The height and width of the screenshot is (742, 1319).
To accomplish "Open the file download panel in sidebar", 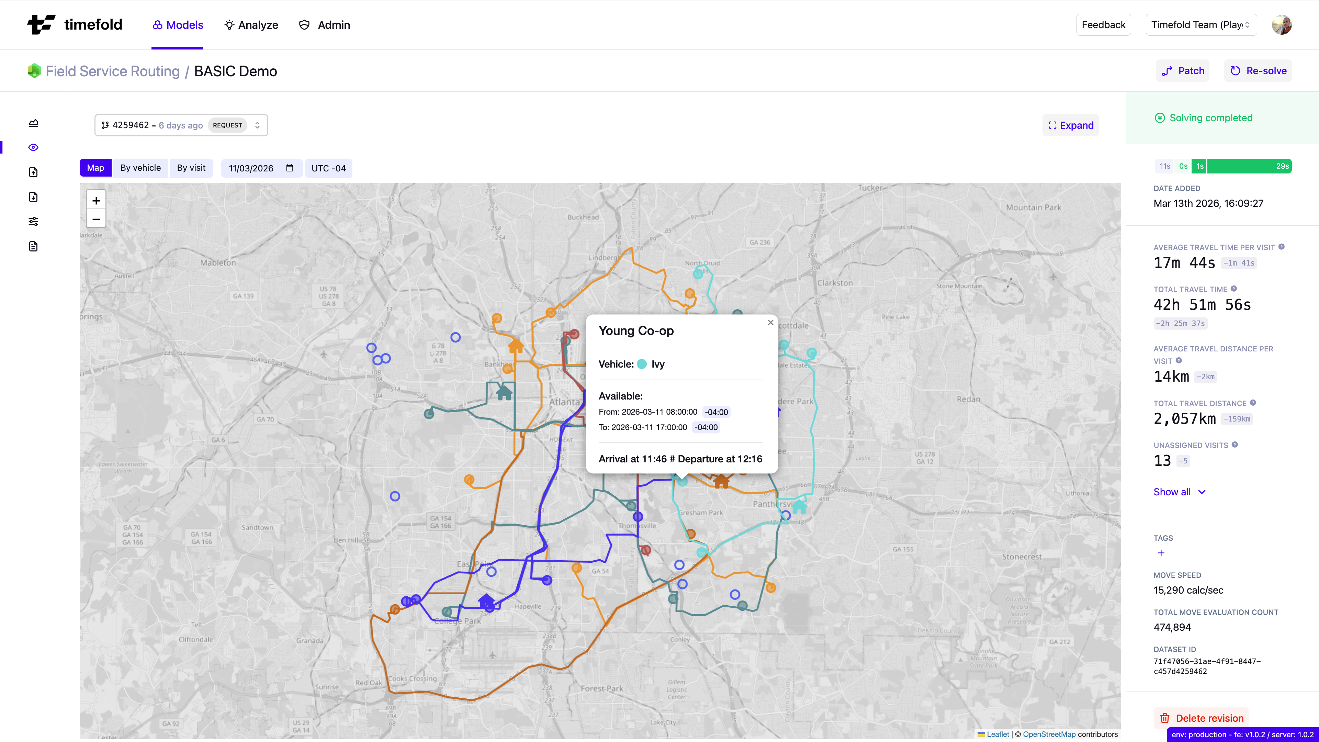I will [33, 196].
